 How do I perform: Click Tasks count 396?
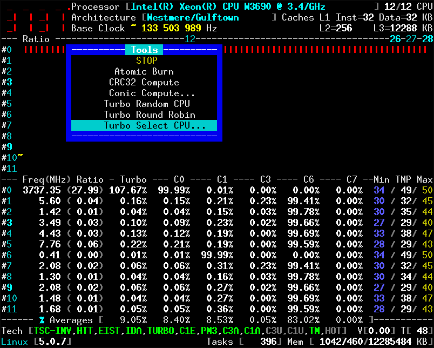pyautogui.click(x=269, y=342)
